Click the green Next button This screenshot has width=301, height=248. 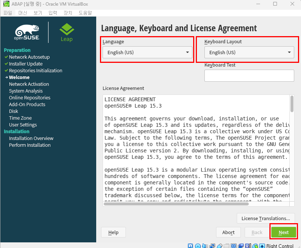(284, 232)
